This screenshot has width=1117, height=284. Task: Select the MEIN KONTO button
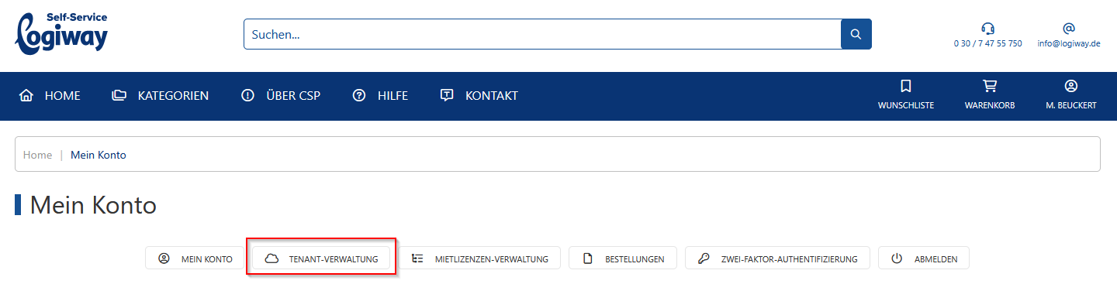tap(195, 258)
